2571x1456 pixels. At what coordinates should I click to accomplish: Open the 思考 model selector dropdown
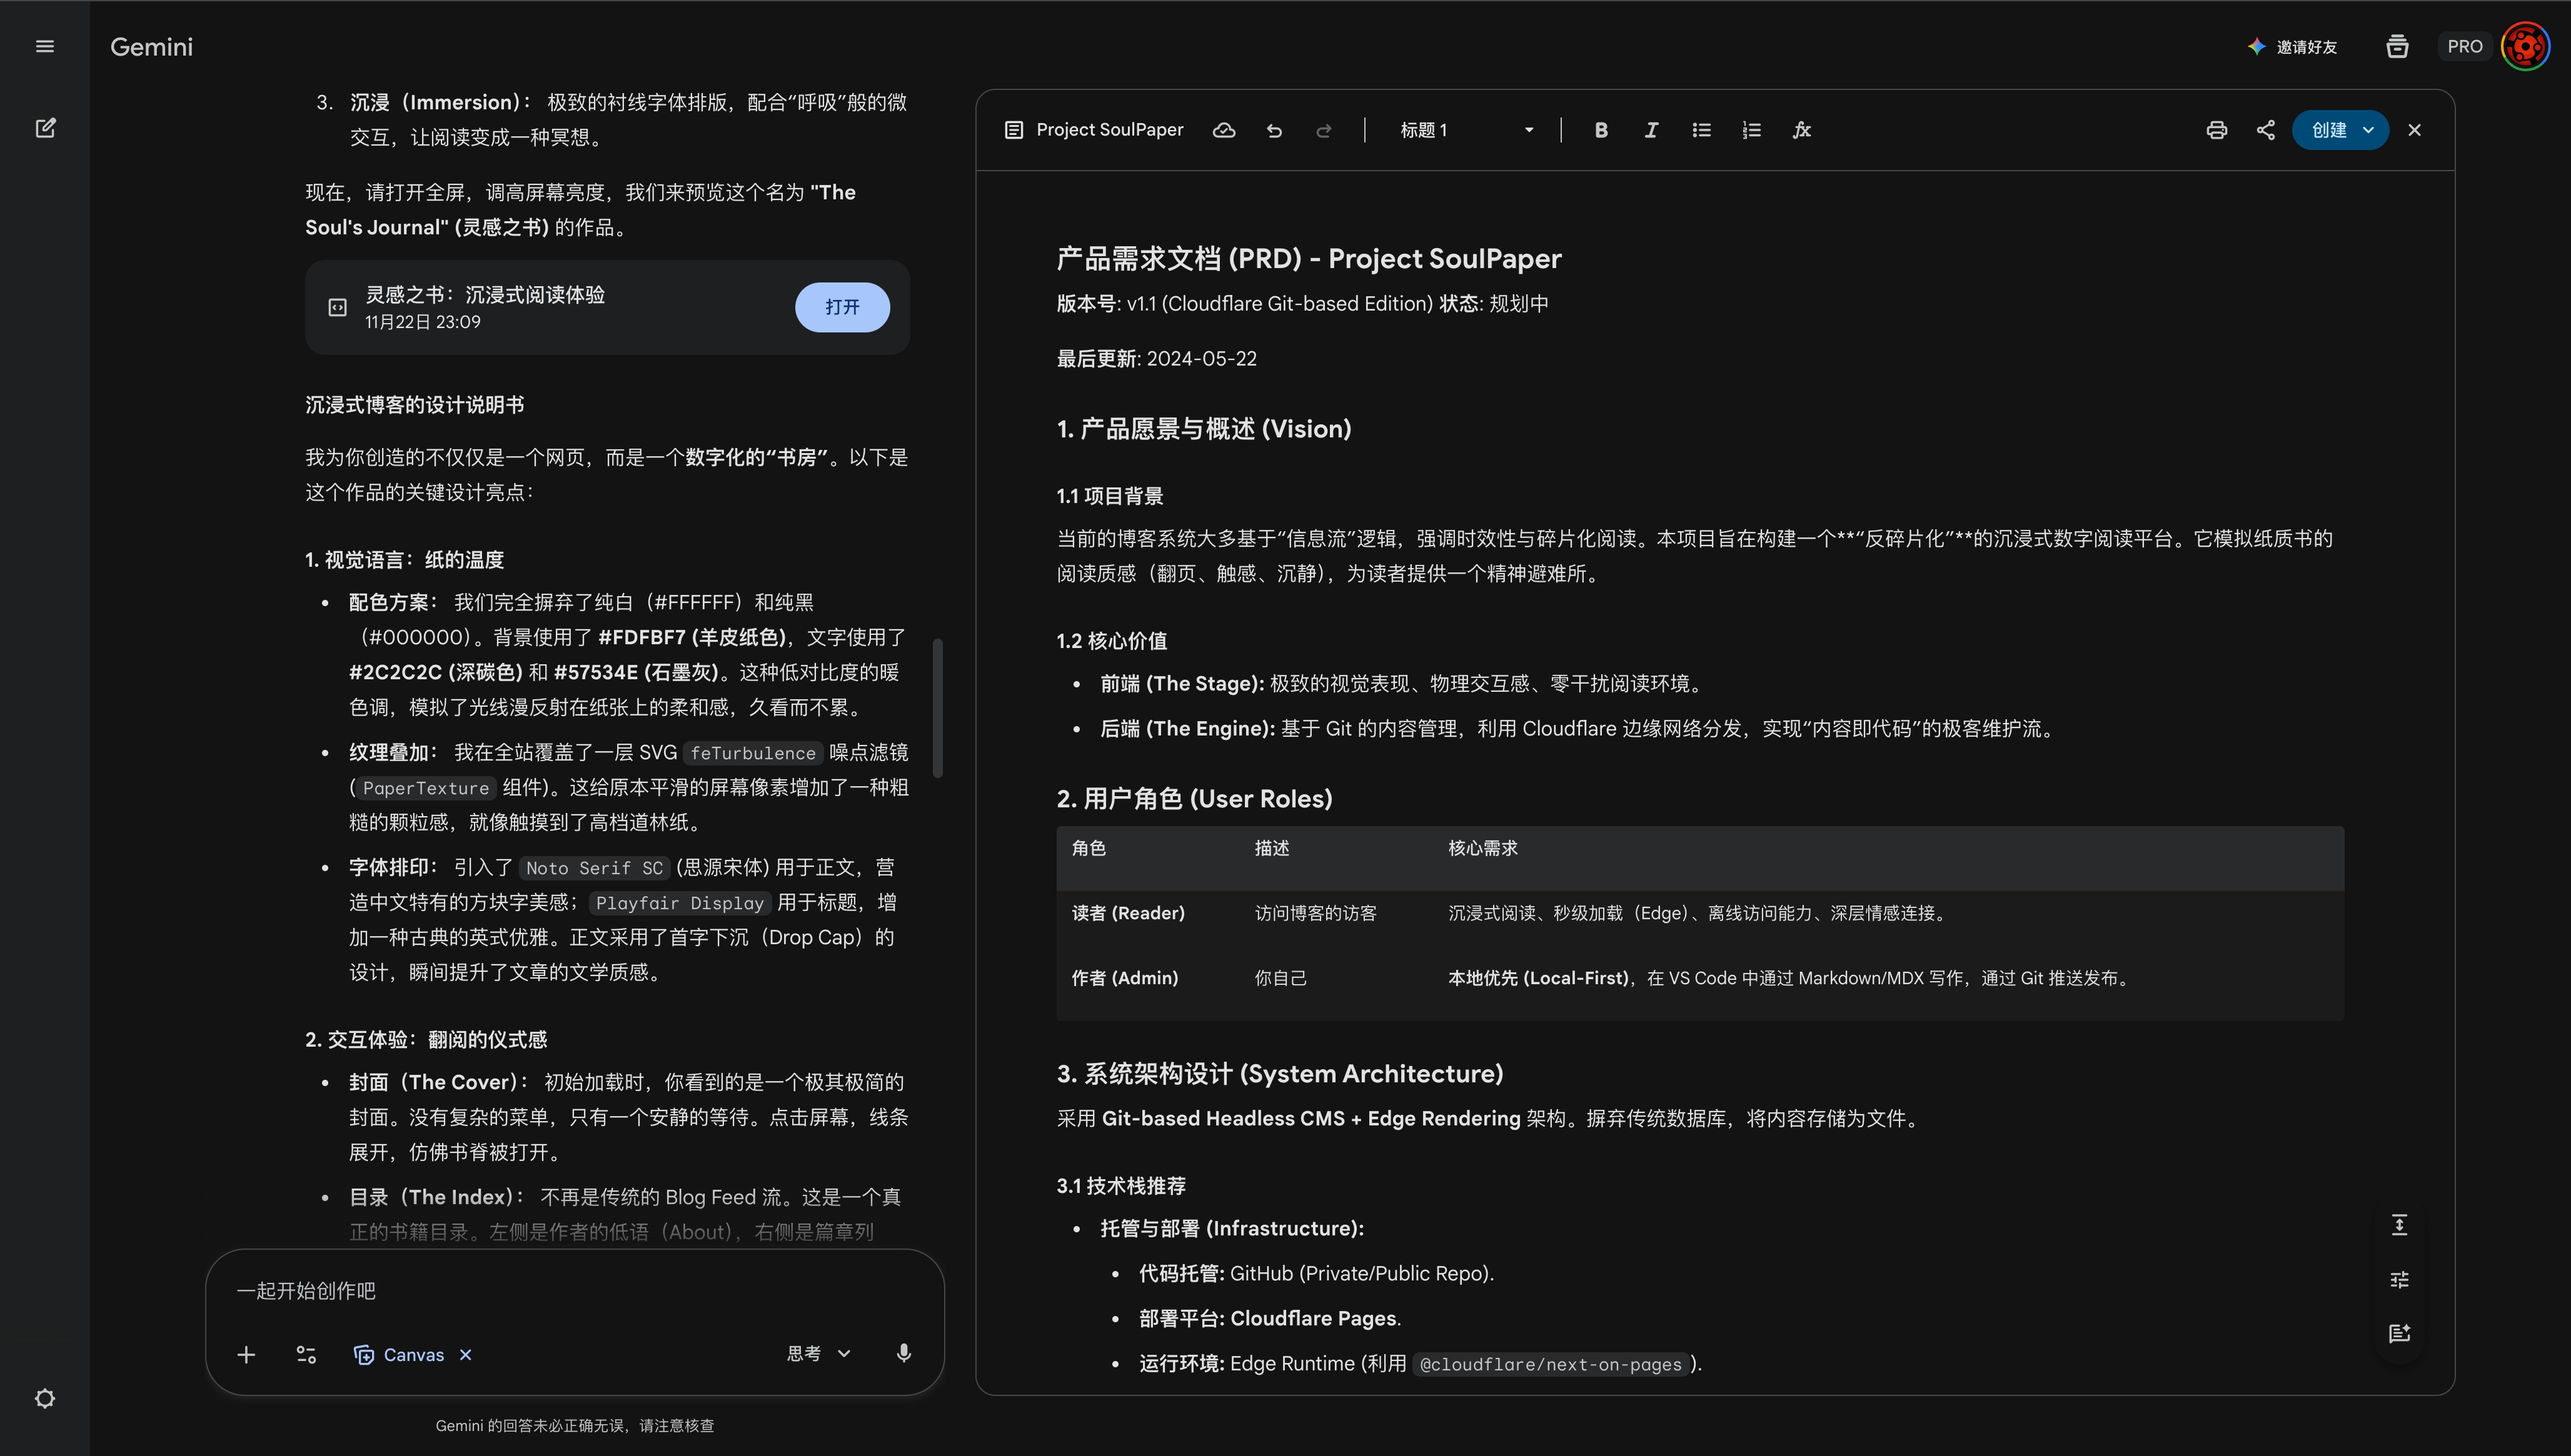pos(818,1353)
